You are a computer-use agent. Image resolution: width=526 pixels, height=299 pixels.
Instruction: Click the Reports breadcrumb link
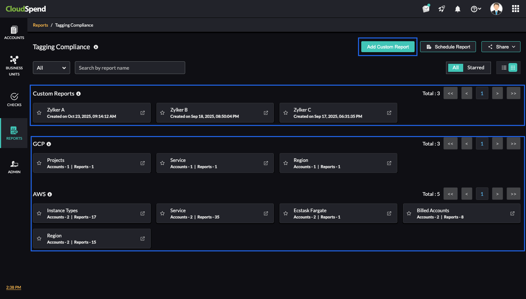click(41, 25)
